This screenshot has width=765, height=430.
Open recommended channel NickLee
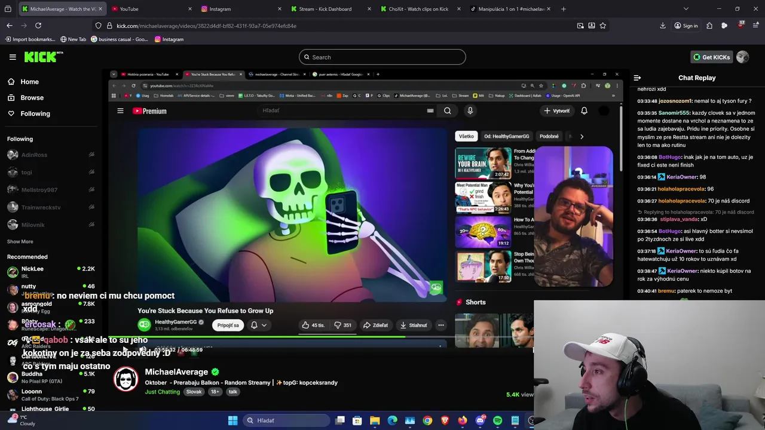(50, 272)
